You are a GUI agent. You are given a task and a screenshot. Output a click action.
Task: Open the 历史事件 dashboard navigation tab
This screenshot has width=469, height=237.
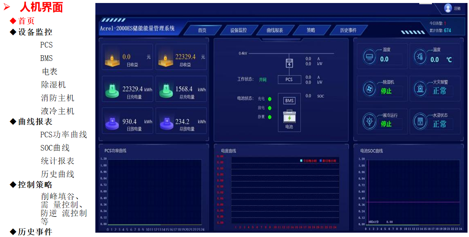click(x=348, y=30)
